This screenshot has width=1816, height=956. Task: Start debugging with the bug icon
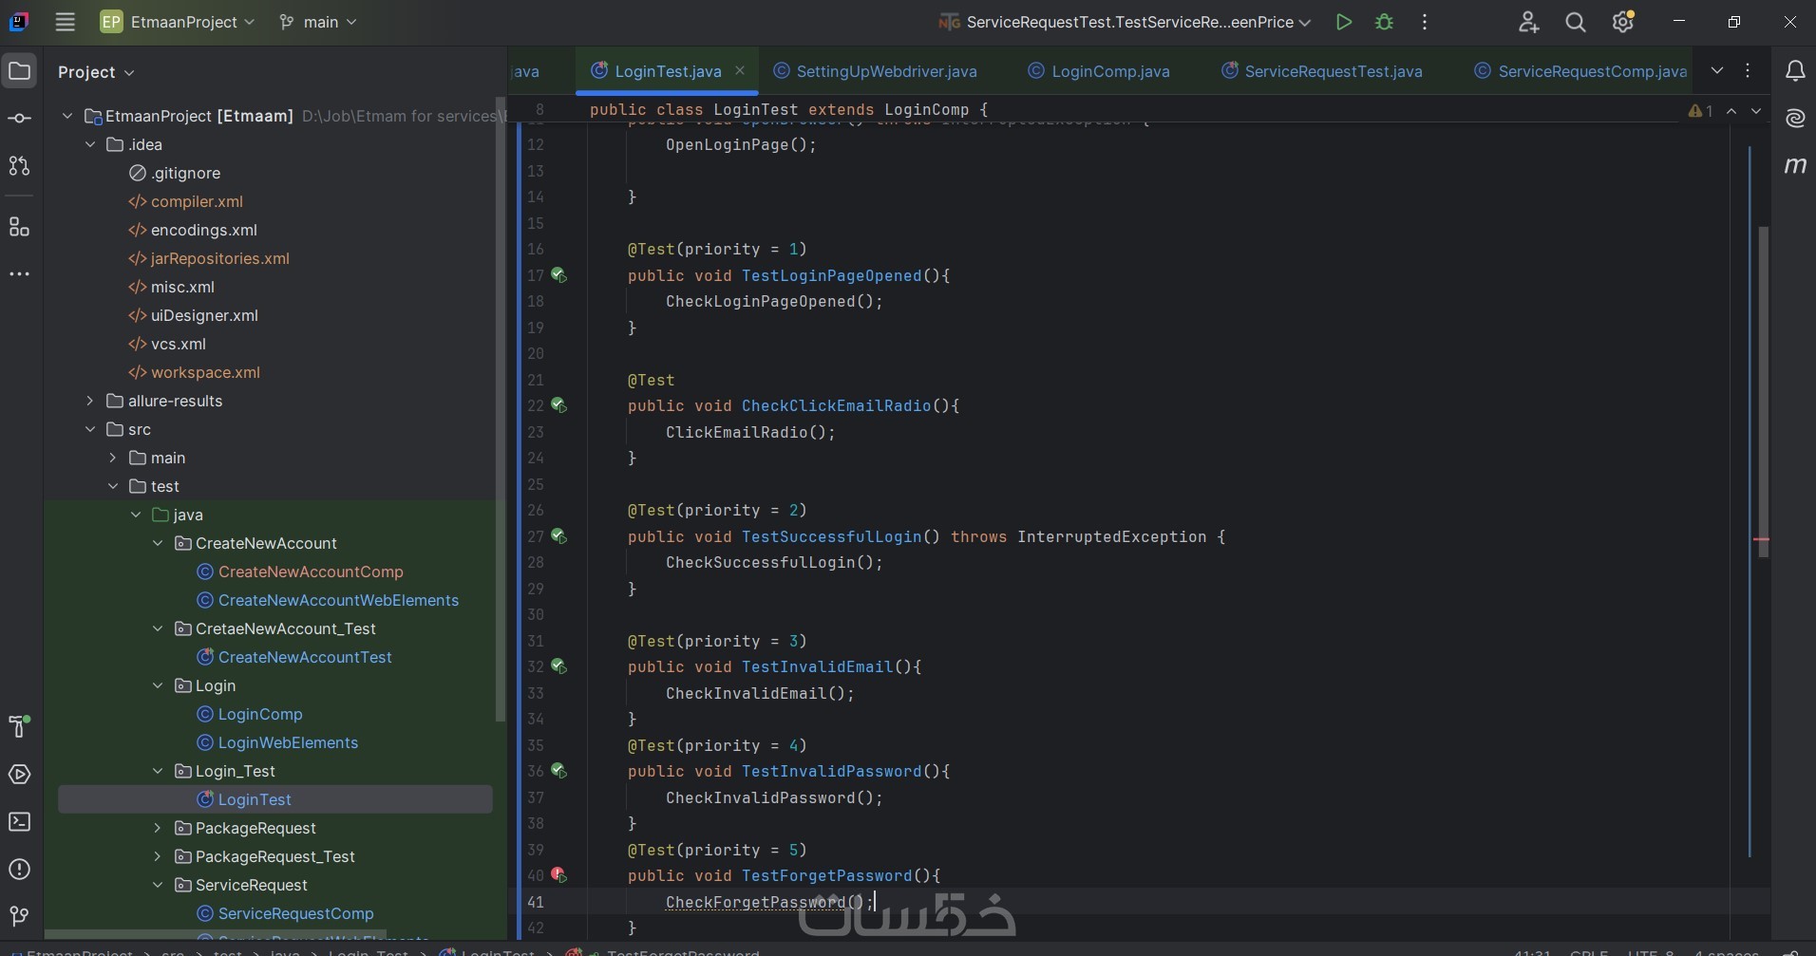point(1385,22)
